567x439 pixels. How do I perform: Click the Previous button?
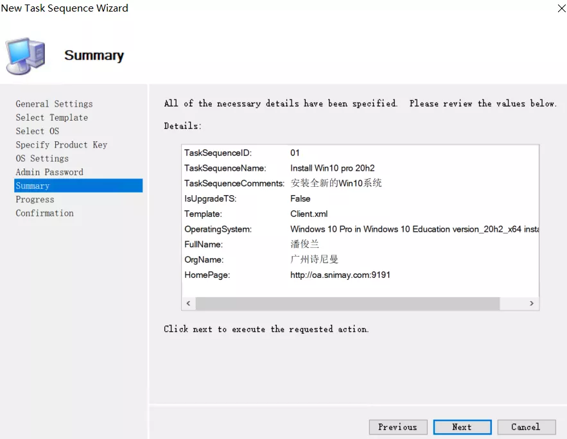click(x=397, y=427)
